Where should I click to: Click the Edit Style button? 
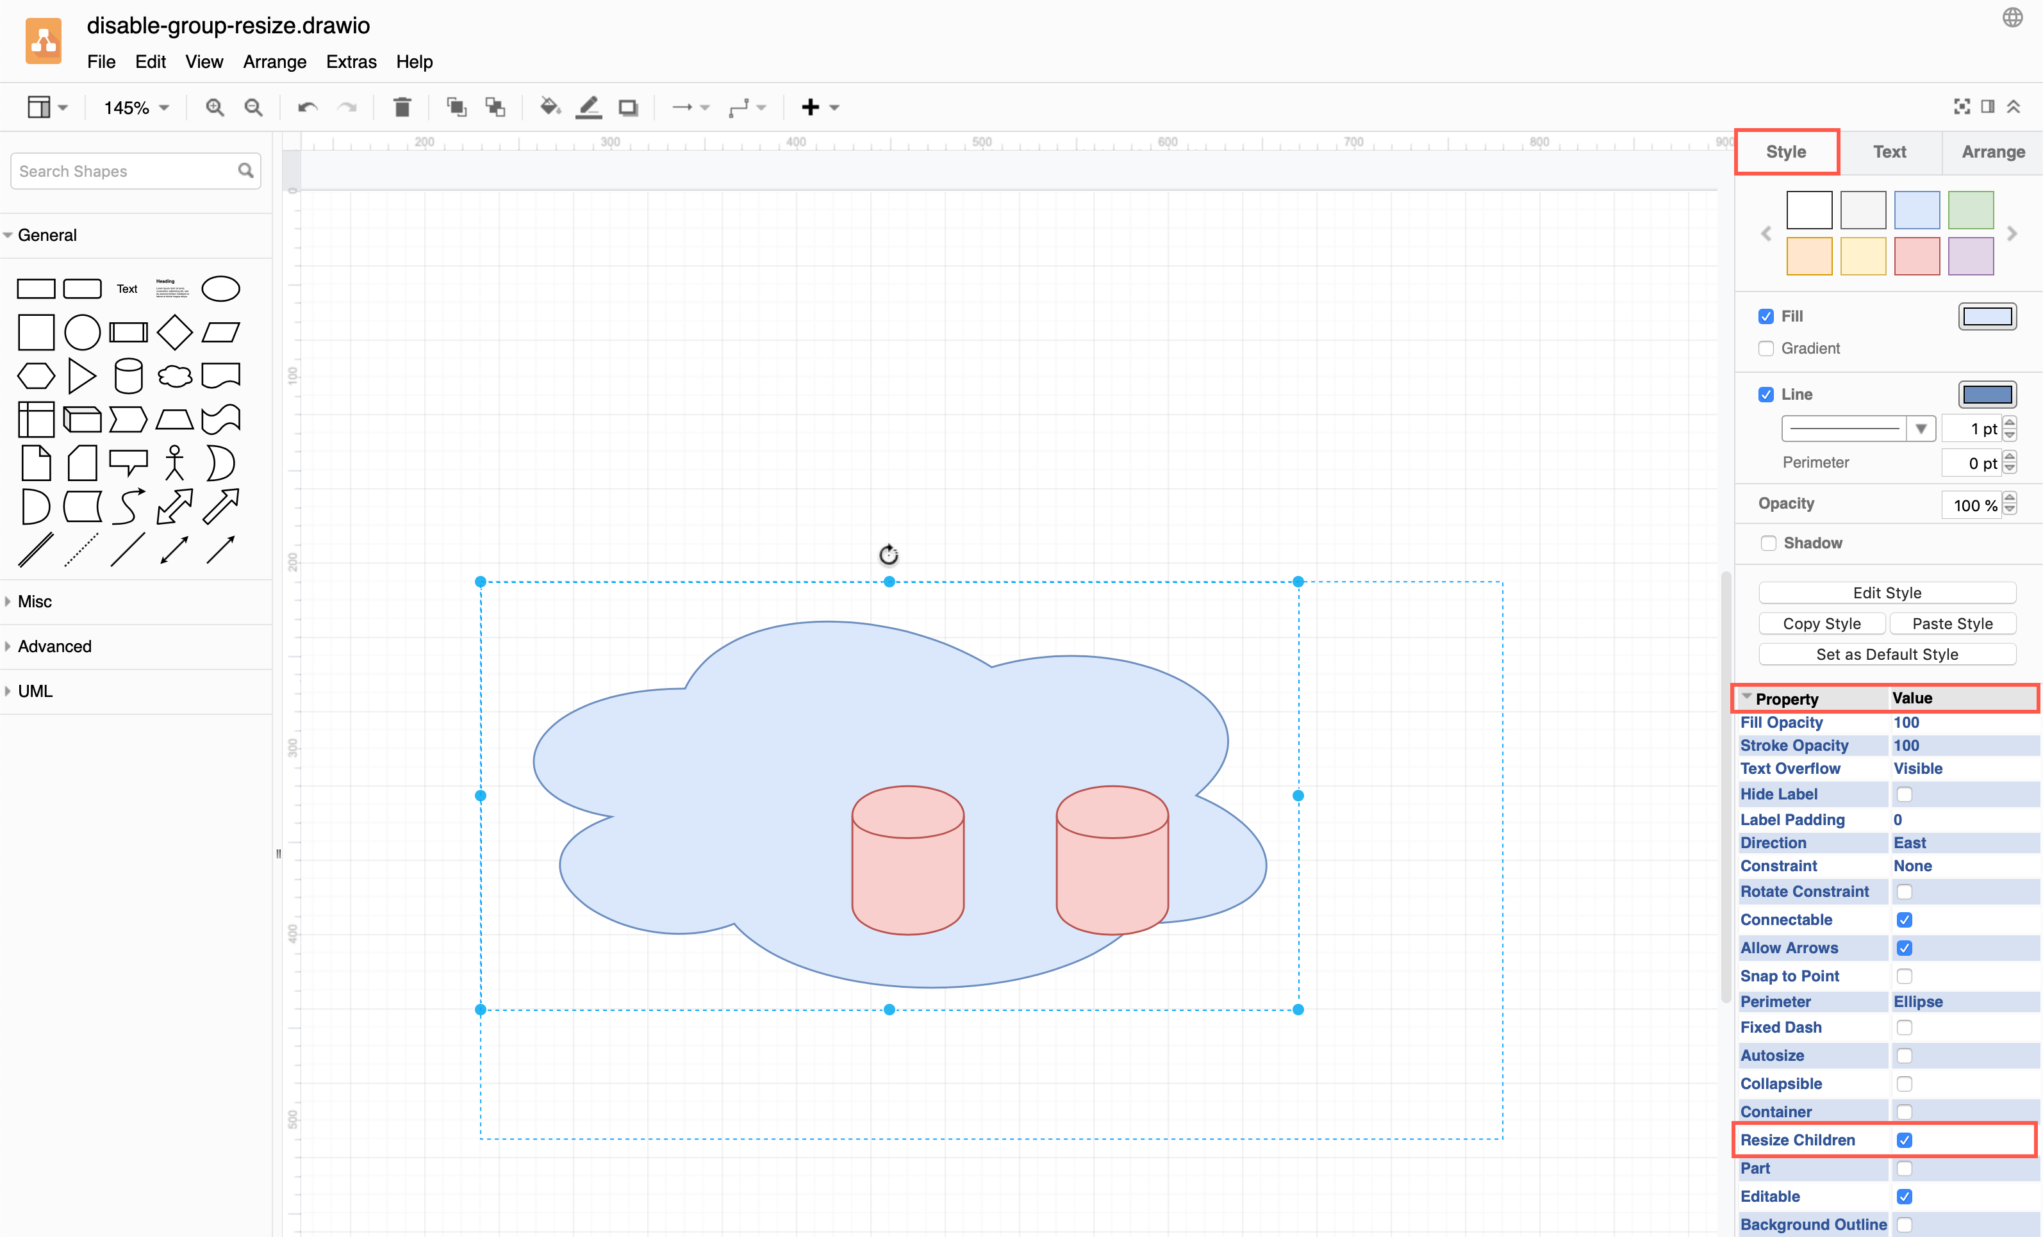tap(1886, 592)
